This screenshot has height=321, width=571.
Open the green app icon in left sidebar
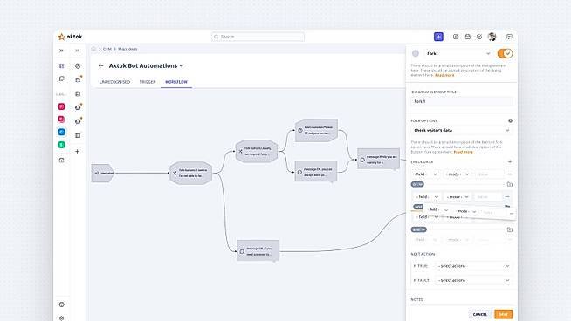point(61,145)
